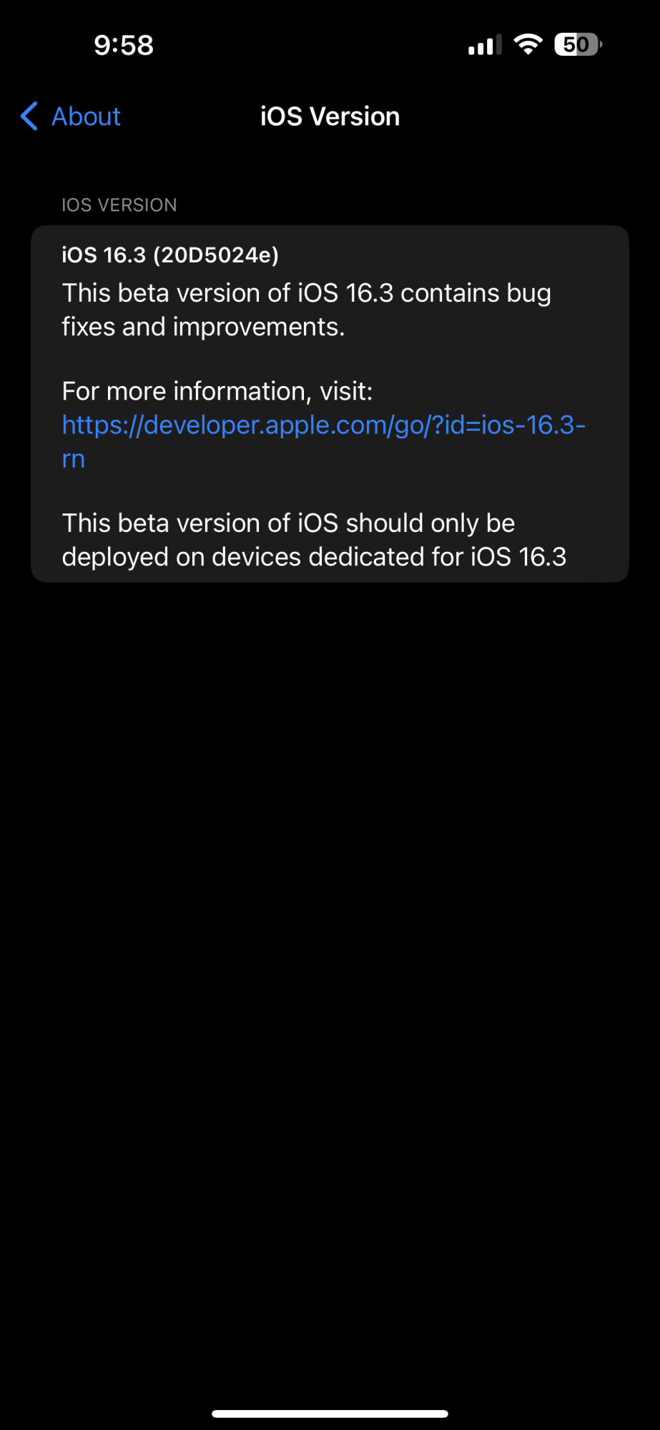660x1430 pixels.
Task: Tap the cellular signal strength icon
Action: (x=485, y=46)
